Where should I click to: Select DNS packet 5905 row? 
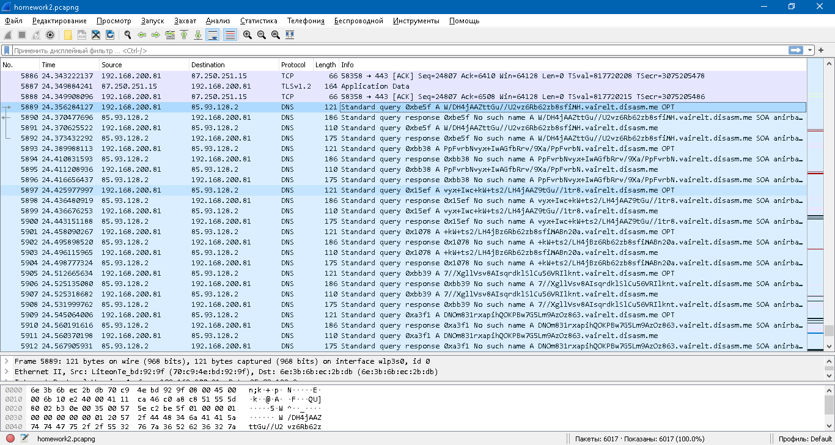tap(403, 273)
